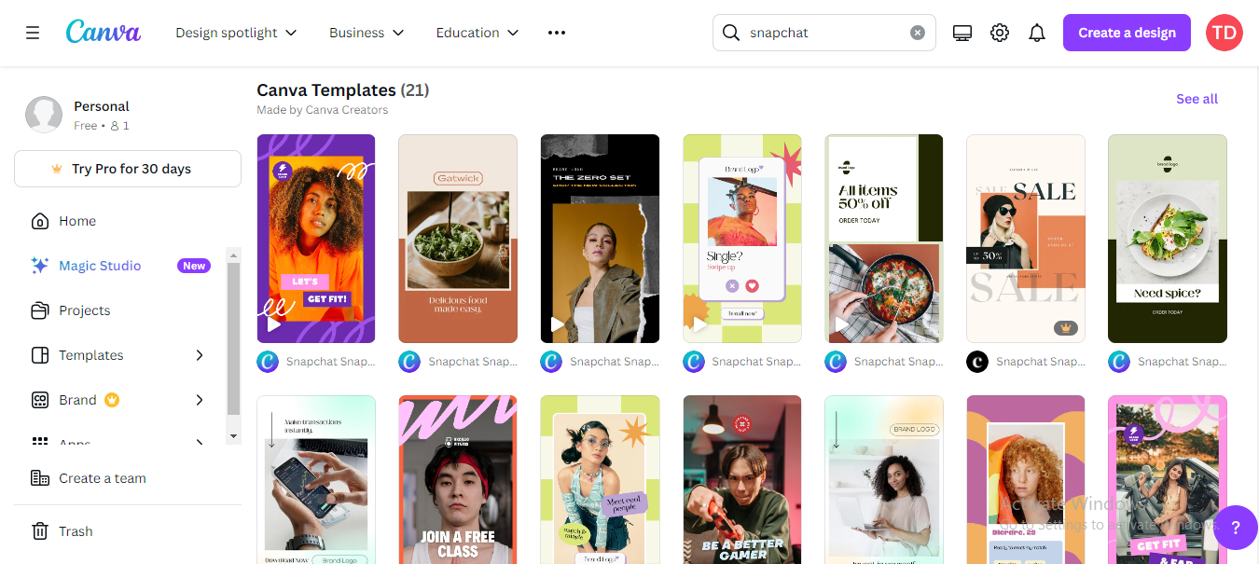Click the Home icon in sidebar
The width and height of the screenshot is (1259, 564).
pyautogui.click(x=40, y=221)
